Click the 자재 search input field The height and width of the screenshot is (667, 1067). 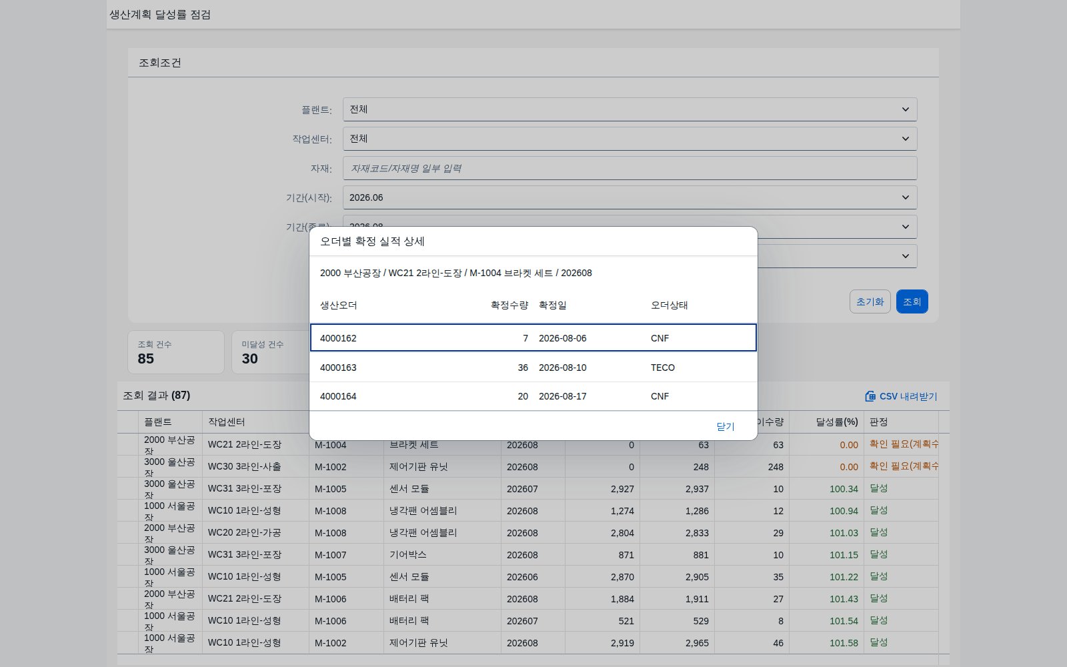[x=630, y=168]
